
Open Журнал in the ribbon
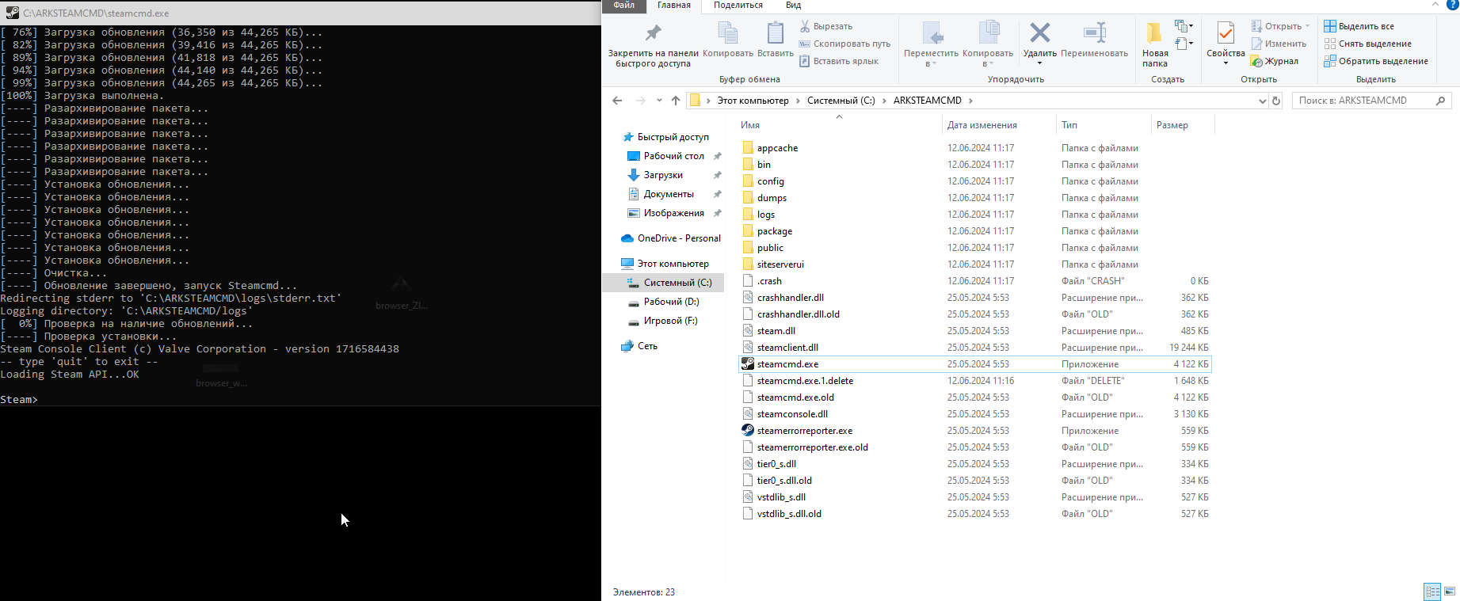1275,61
